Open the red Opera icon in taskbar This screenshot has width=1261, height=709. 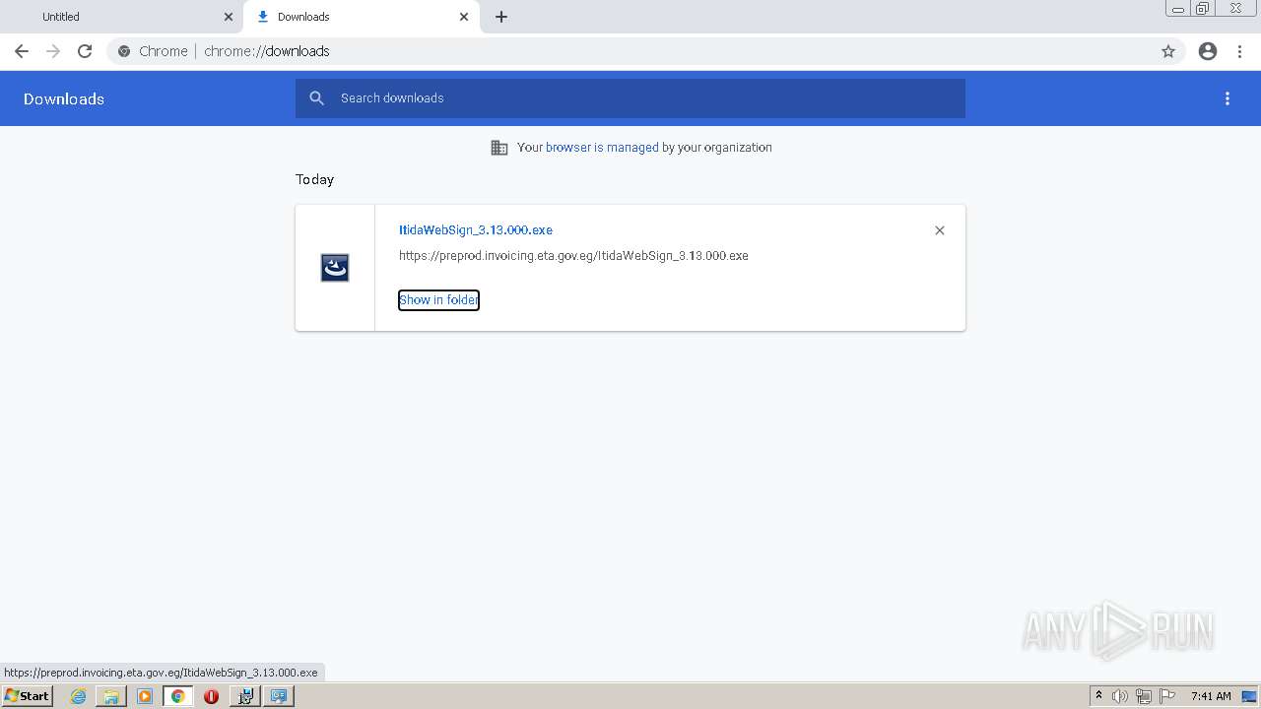point(211,696)
